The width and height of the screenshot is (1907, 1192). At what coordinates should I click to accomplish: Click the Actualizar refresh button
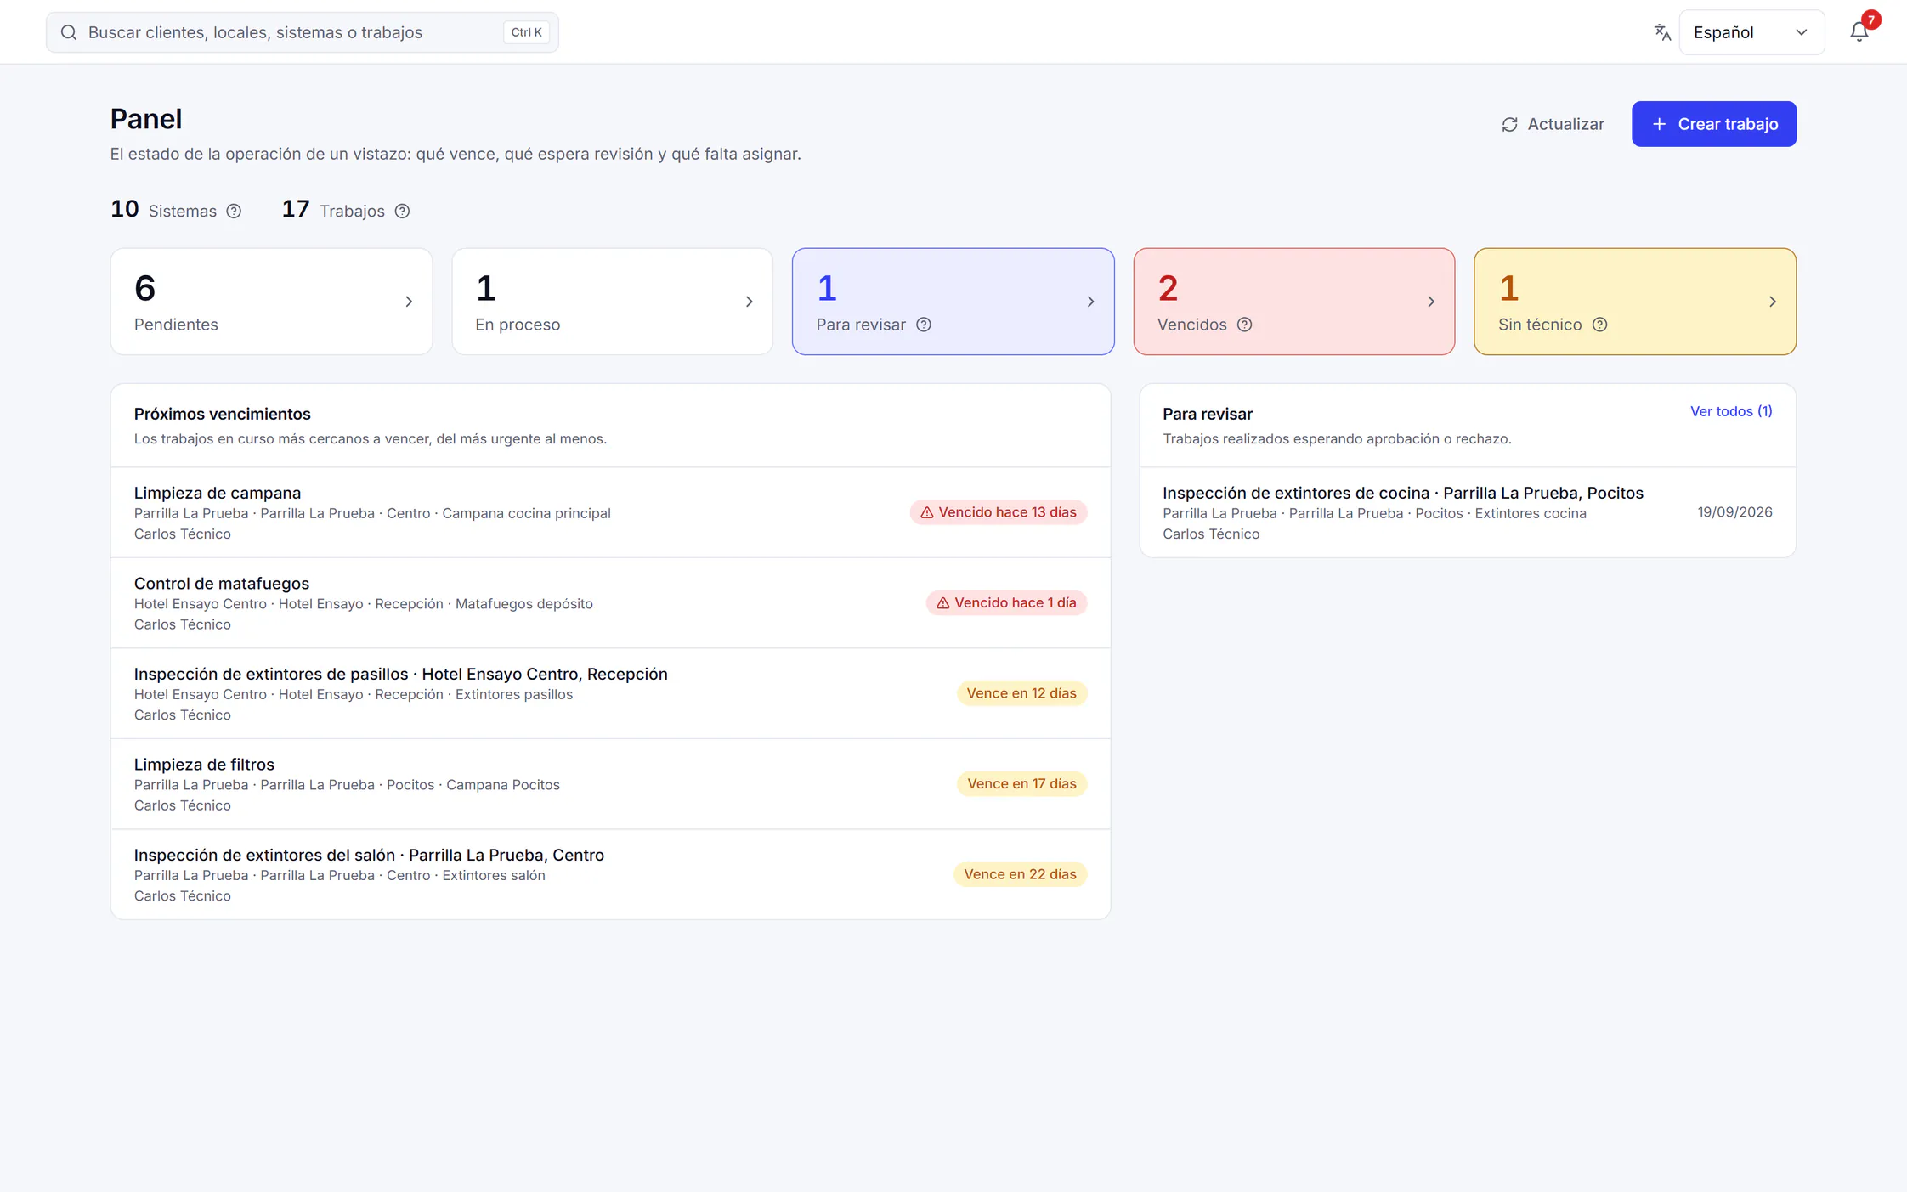pyautogui.click(x=1553, y=124)
